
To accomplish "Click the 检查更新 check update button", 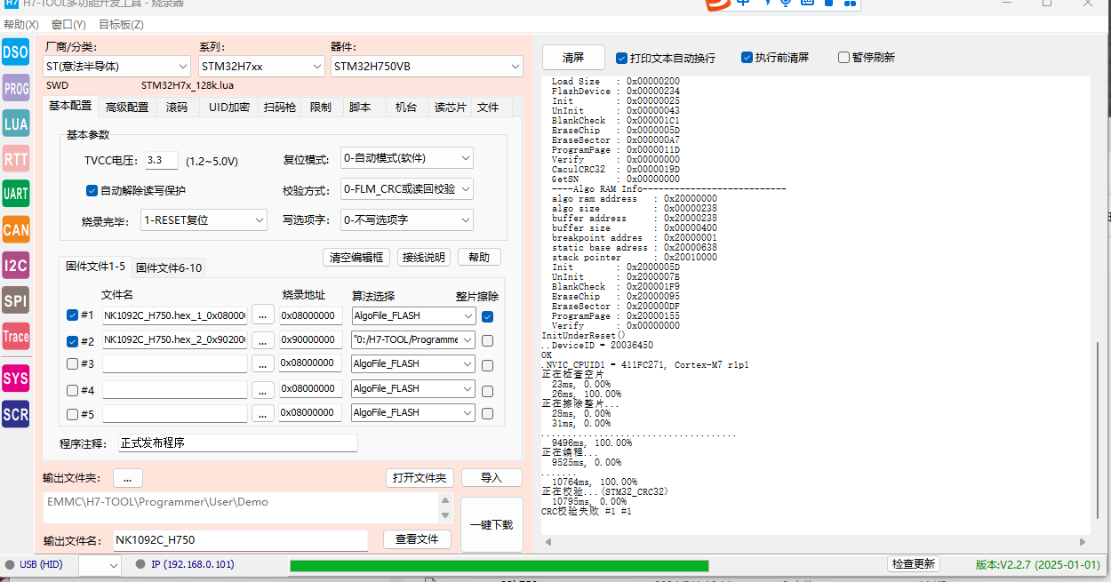I will point(913,564).
